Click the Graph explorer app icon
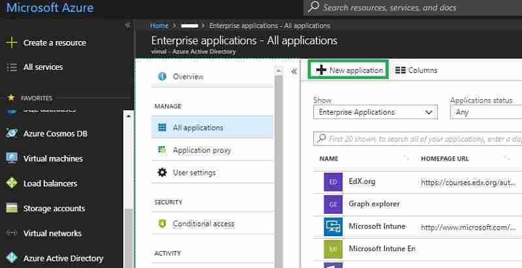This screenshot has width=522, height=268. 333,204
